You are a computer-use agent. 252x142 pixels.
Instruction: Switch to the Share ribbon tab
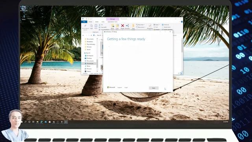(97, 22)
